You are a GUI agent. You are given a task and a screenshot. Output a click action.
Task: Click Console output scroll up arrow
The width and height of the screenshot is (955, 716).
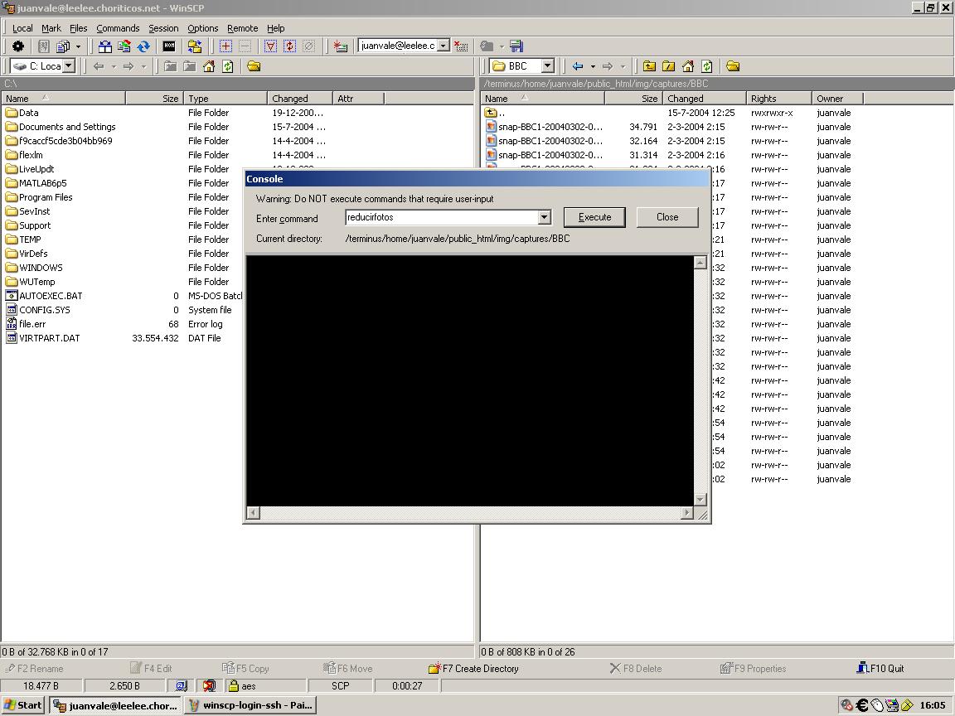tap(700, 263)
